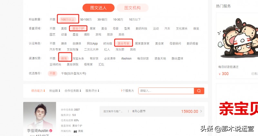Image resolution: width=258 pixels, height=136 pixels.
Task: Select fan count filter 30-50万
Action: coord(102,19)
